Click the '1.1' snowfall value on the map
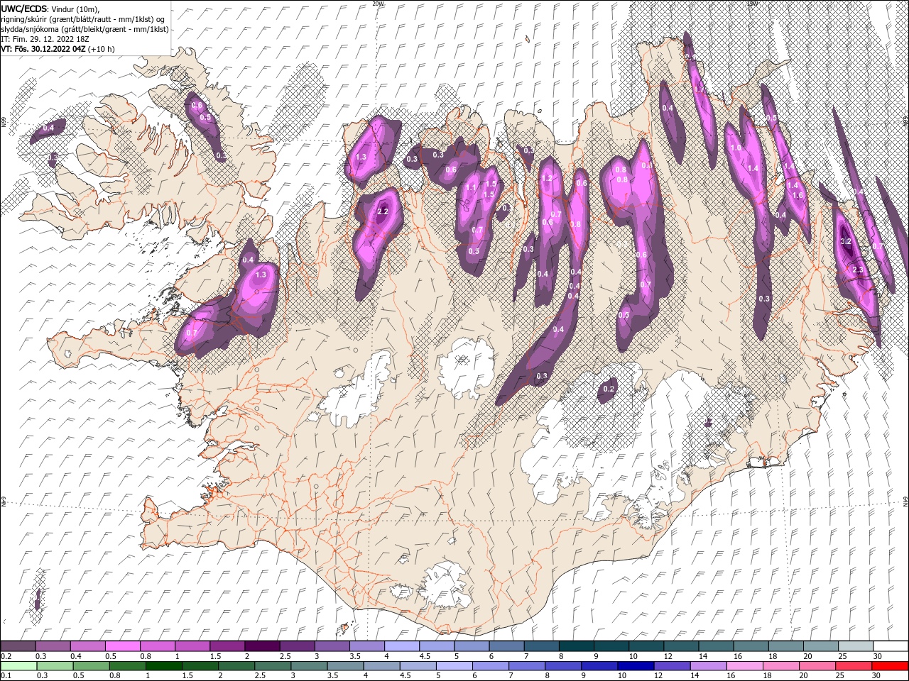The image size is (909, 681). (x=471, y=187)
